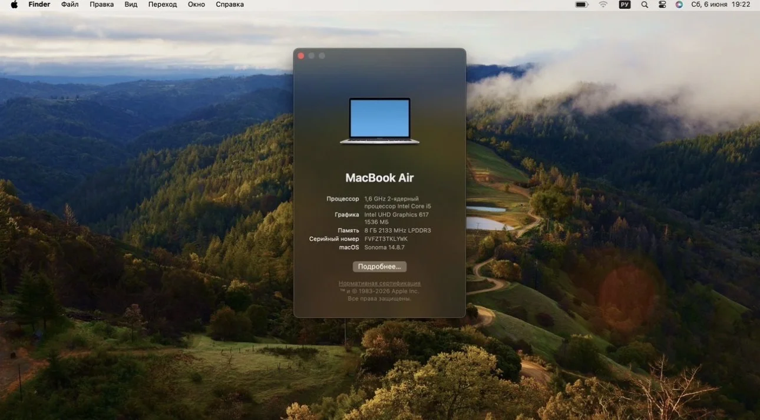Image resolution: width=760 pixels, height=420 pixels.
Task: Open the Вид menu
Action: click(131, 4)
